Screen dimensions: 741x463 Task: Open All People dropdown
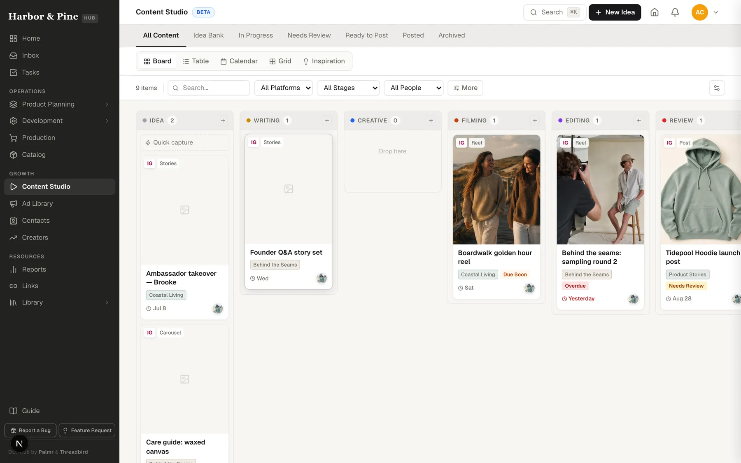(x=414, y=88)
